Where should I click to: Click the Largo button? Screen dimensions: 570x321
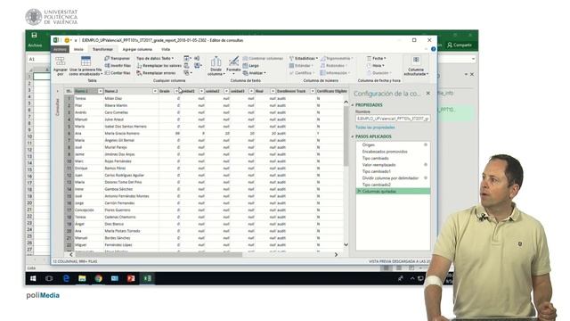[x=251, y=65]
